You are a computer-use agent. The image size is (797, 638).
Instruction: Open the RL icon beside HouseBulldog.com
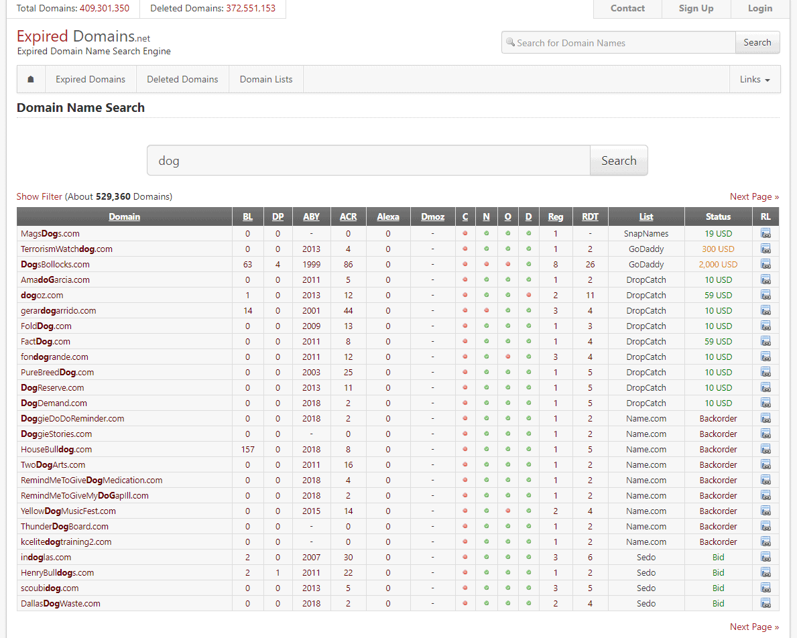(765, 449)
